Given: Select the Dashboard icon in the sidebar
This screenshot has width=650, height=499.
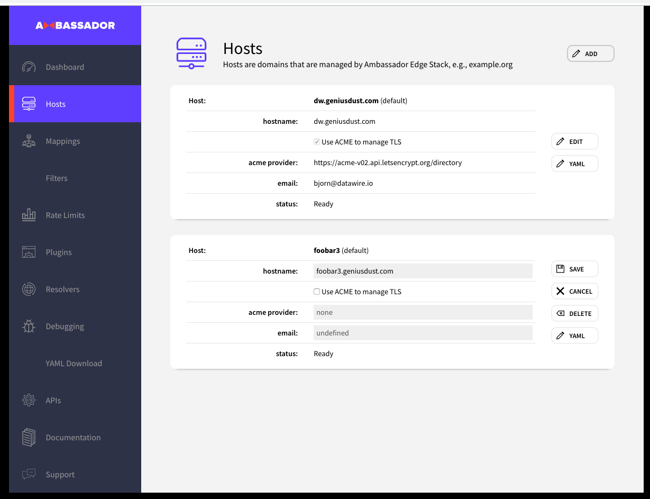Looking at the screenshot, I should pos(29,67).
